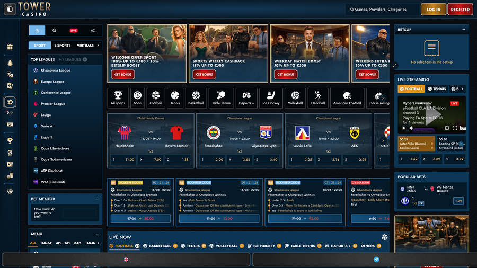Pick Inter Milan odds 1.22 in Popular Bets
Viewport: 477px width, 268px height.
458,201
